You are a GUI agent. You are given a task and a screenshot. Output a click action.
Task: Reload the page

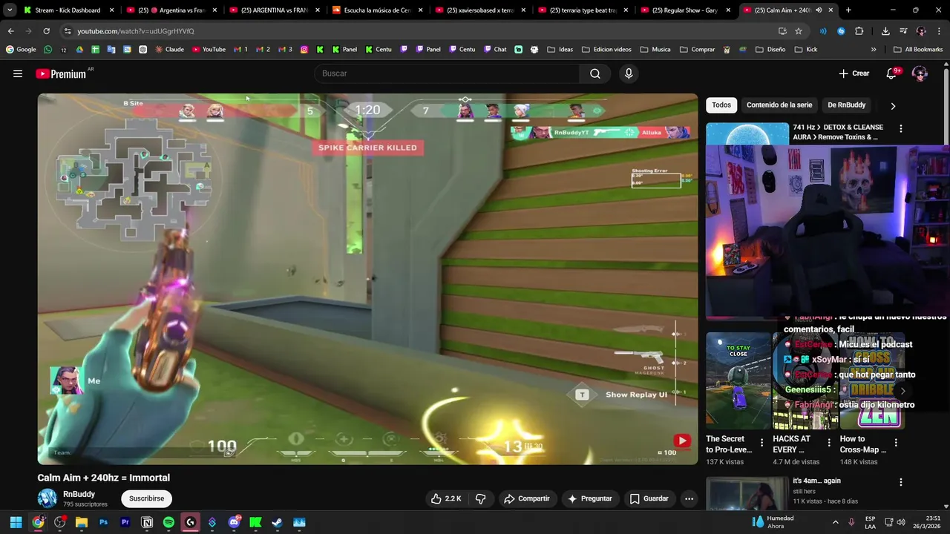tap(46, 31)
